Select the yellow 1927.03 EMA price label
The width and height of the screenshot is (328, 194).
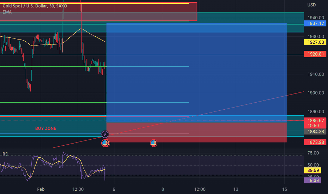315,42
